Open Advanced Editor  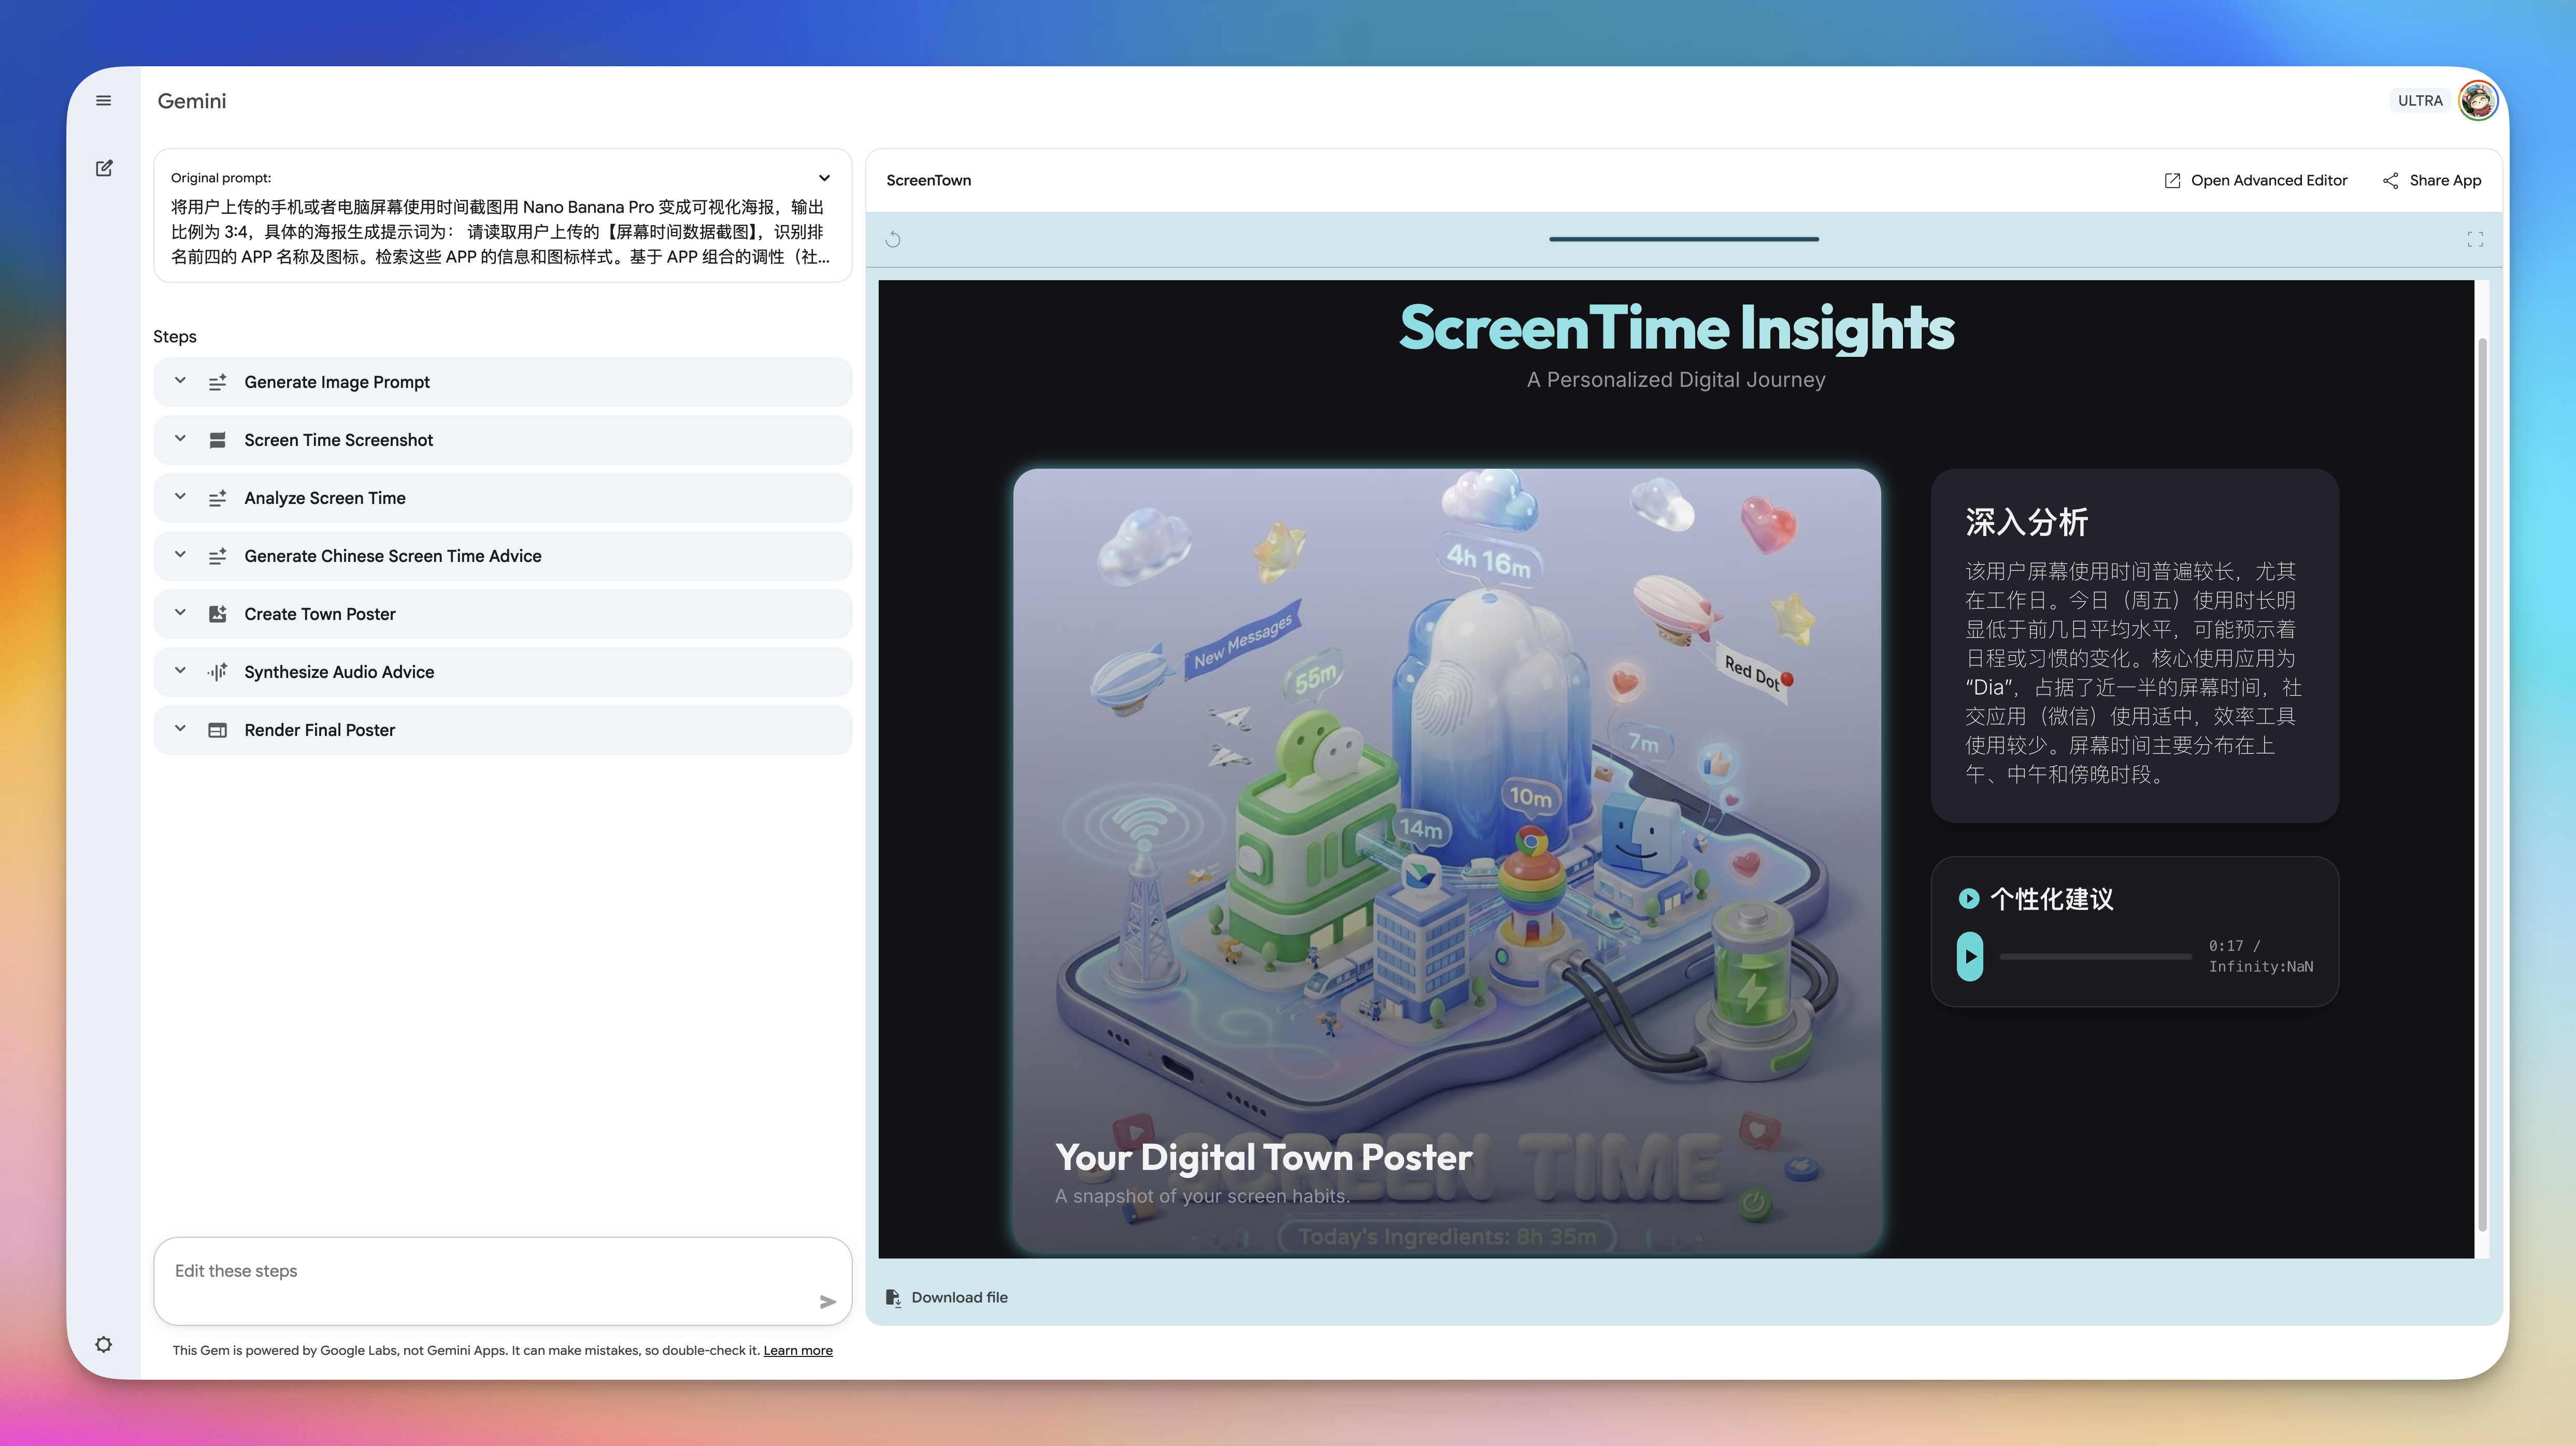(2256, 181)
